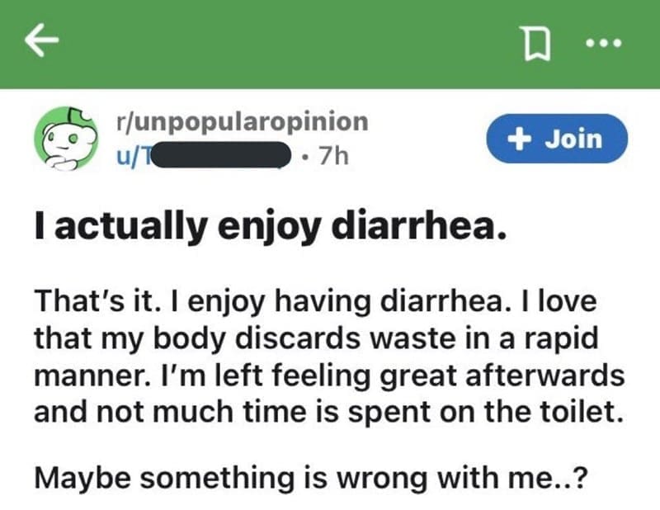Open the poster's u/T profile link
This screenshot has height=510, width=660.
tap(132, 154)
